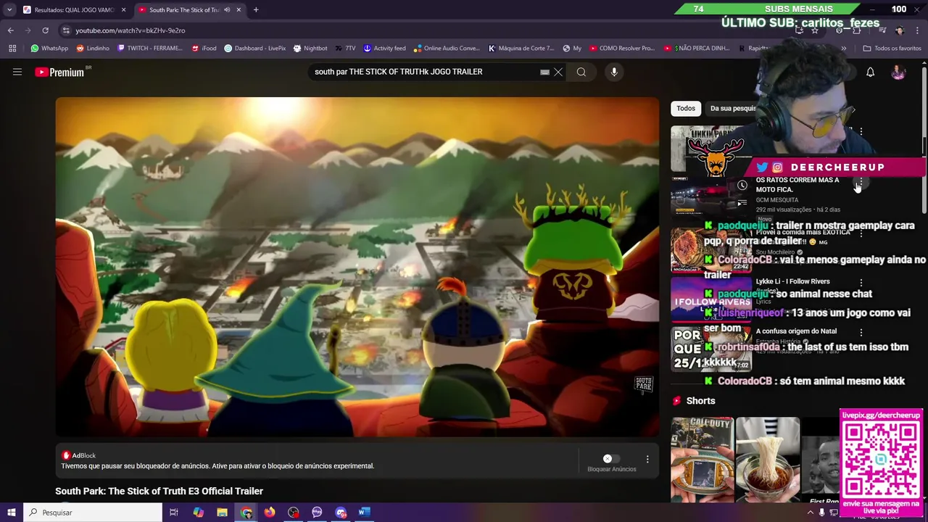The width and height of the screenshot is (928, 522).
Task: Open the Activity feed bookmark
Action: (x=385, y=49)
